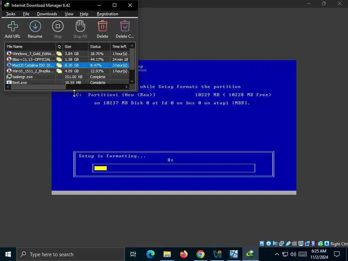This screenshot has height=261, width=348.
Task: Click the yellow formatting progress bar in VM
Action: click(101, 168)
